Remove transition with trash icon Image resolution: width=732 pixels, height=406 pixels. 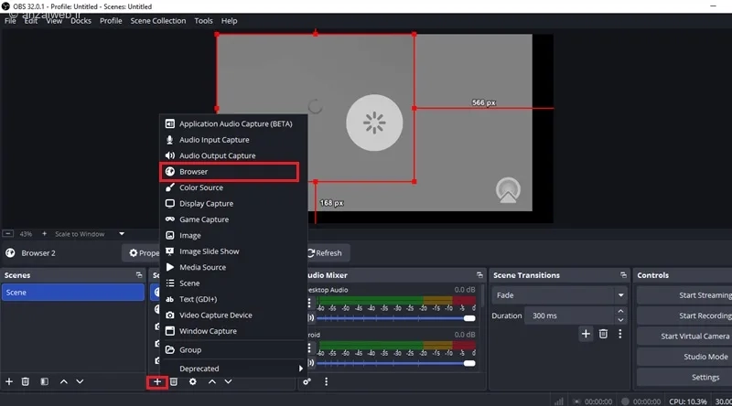603,334
